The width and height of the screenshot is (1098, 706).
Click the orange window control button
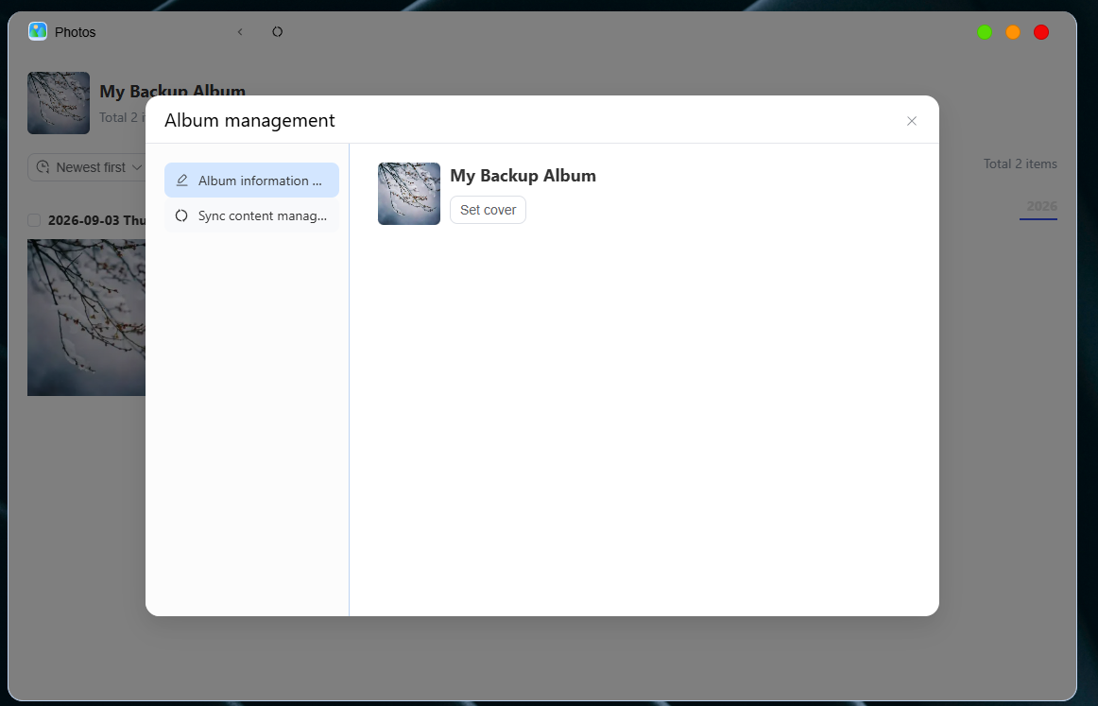click(1013, 32)
